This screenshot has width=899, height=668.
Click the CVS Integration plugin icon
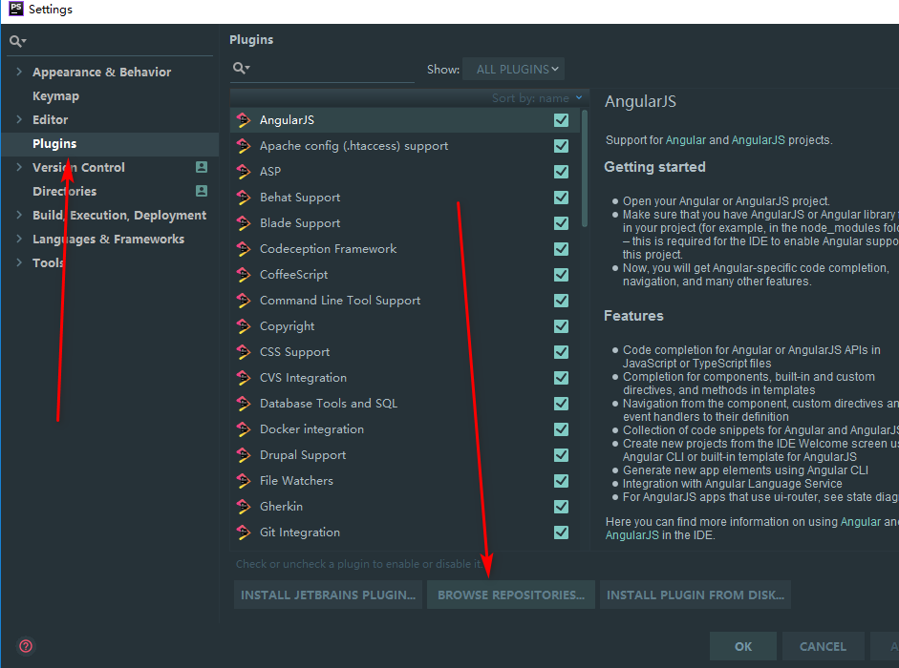click(244, 378)
